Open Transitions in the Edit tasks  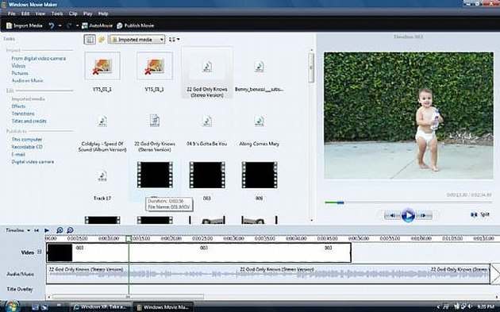(23, 114)
